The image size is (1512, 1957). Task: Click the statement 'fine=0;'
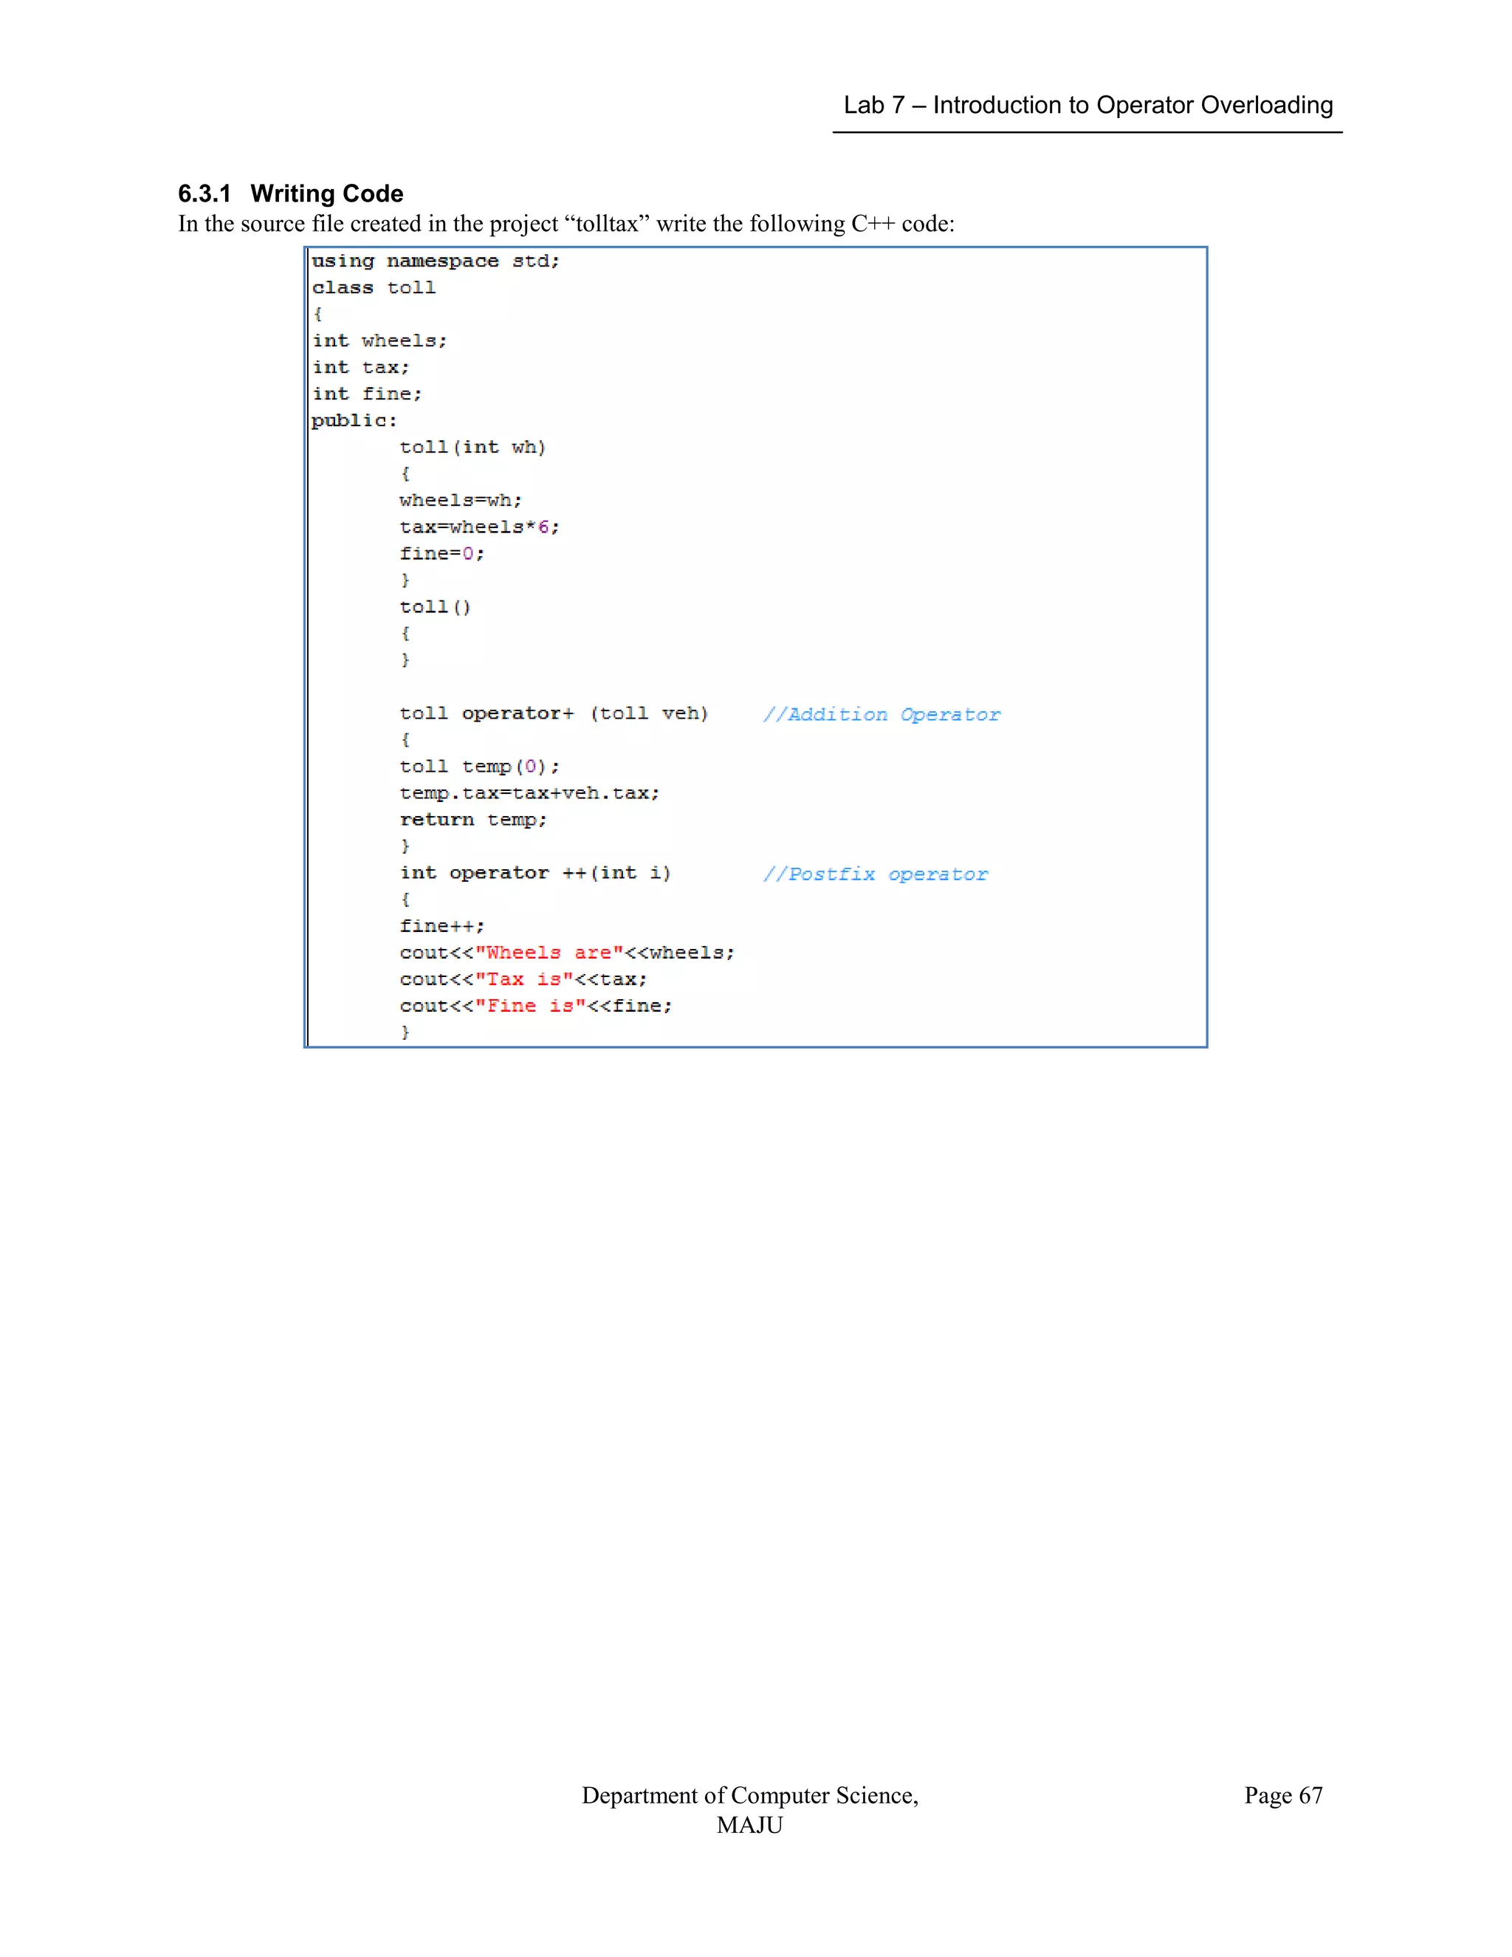coord(441,554)
